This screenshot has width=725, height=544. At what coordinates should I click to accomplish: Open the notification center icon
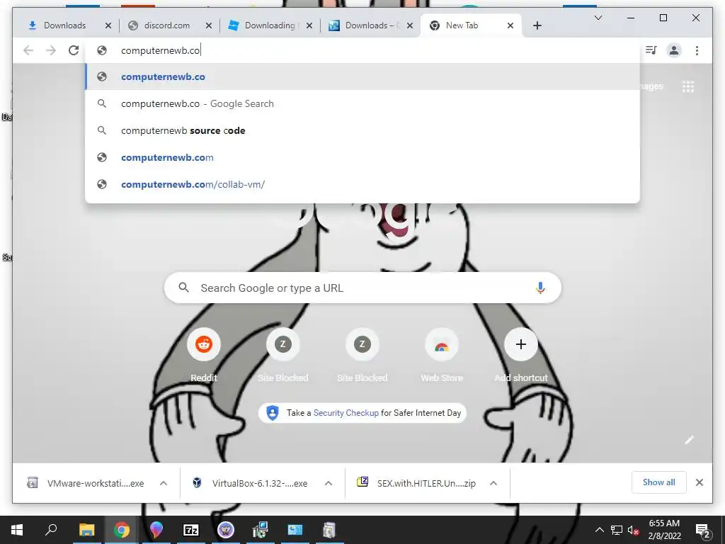pos(703,531)
